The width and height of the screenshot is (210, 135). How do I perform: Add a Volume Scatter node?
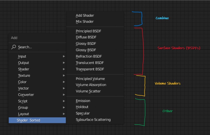pyautogui.click(x=95, y=91)
